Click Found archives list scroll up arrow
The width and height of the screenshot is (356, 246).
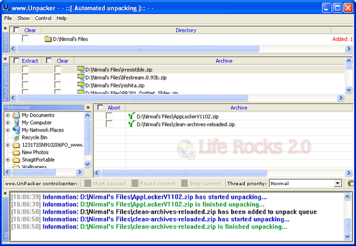point(349,60)
